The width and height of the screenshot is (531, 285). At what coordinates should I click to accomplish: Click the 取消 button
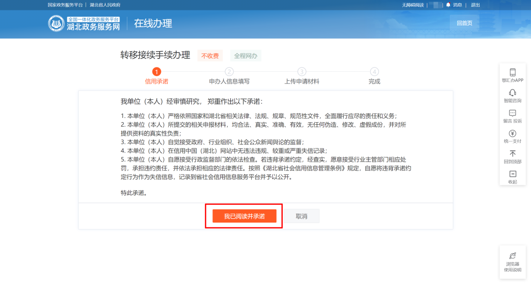[x=301, y=216]
